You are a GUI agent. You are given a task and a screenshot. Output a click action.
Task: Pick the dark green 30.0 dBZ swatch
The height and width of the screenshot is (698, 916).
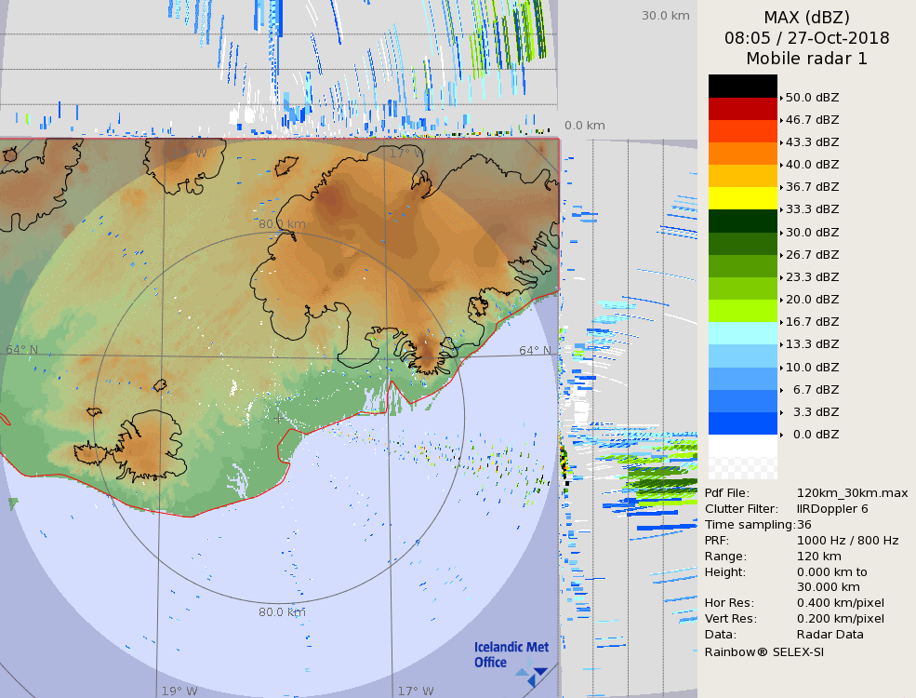tap(742, 221)
